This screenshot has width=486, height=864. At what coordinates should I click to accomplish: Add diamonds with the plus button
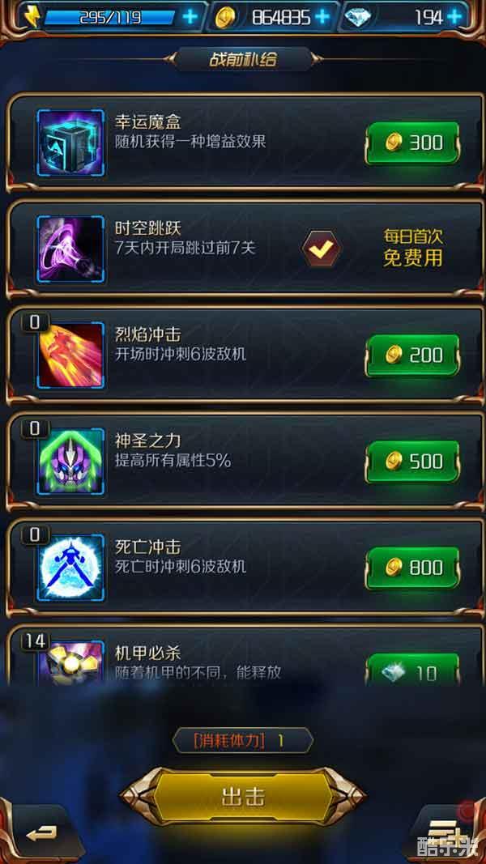click(x=454, y=17)
